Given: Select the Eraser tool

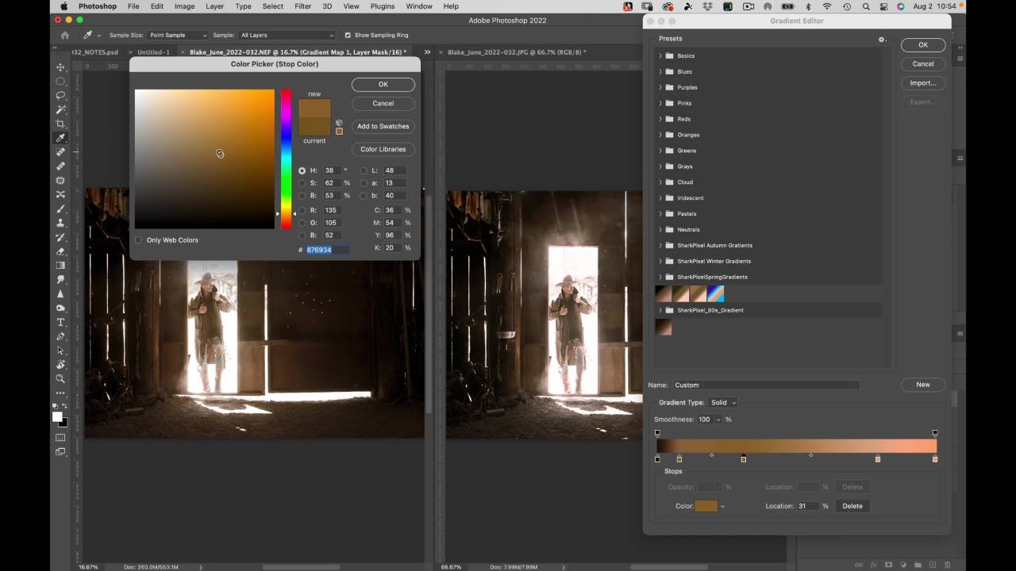Looking at the screenshot, I should pyautogui.click(x=60, y=251).
